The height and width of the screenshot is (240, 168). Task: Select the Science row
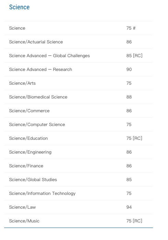pos(79,28)
